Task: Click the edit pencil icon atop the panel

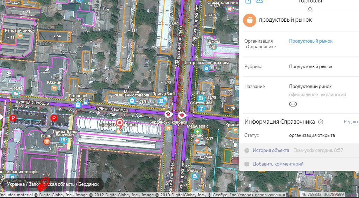Action: (x=248, y=1)
